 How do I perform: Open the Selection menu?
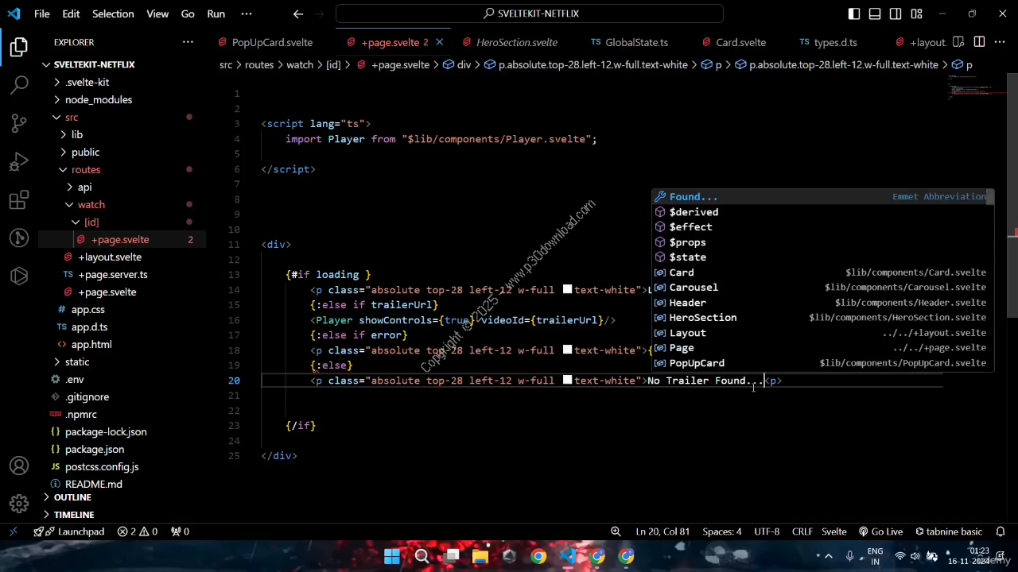(113, 14)
